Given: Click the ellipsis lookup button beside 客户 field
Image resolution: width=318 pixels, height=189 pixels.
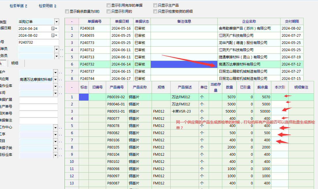Looking at the screenshot, I should [61, 73].
